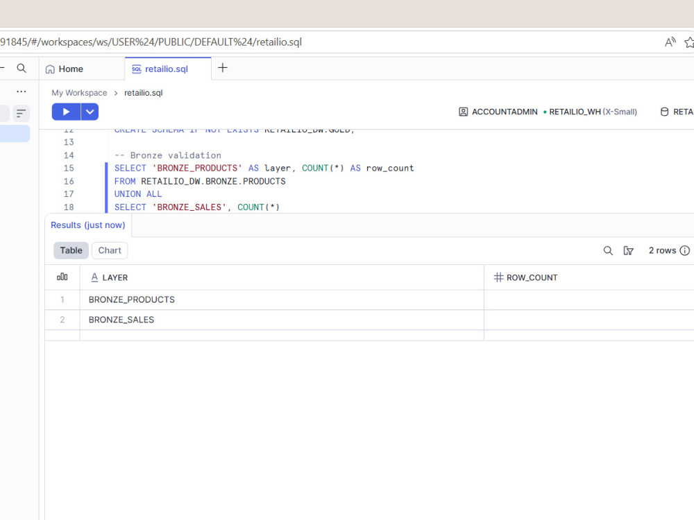Open the run options dropdown arrow

(90, 112)
